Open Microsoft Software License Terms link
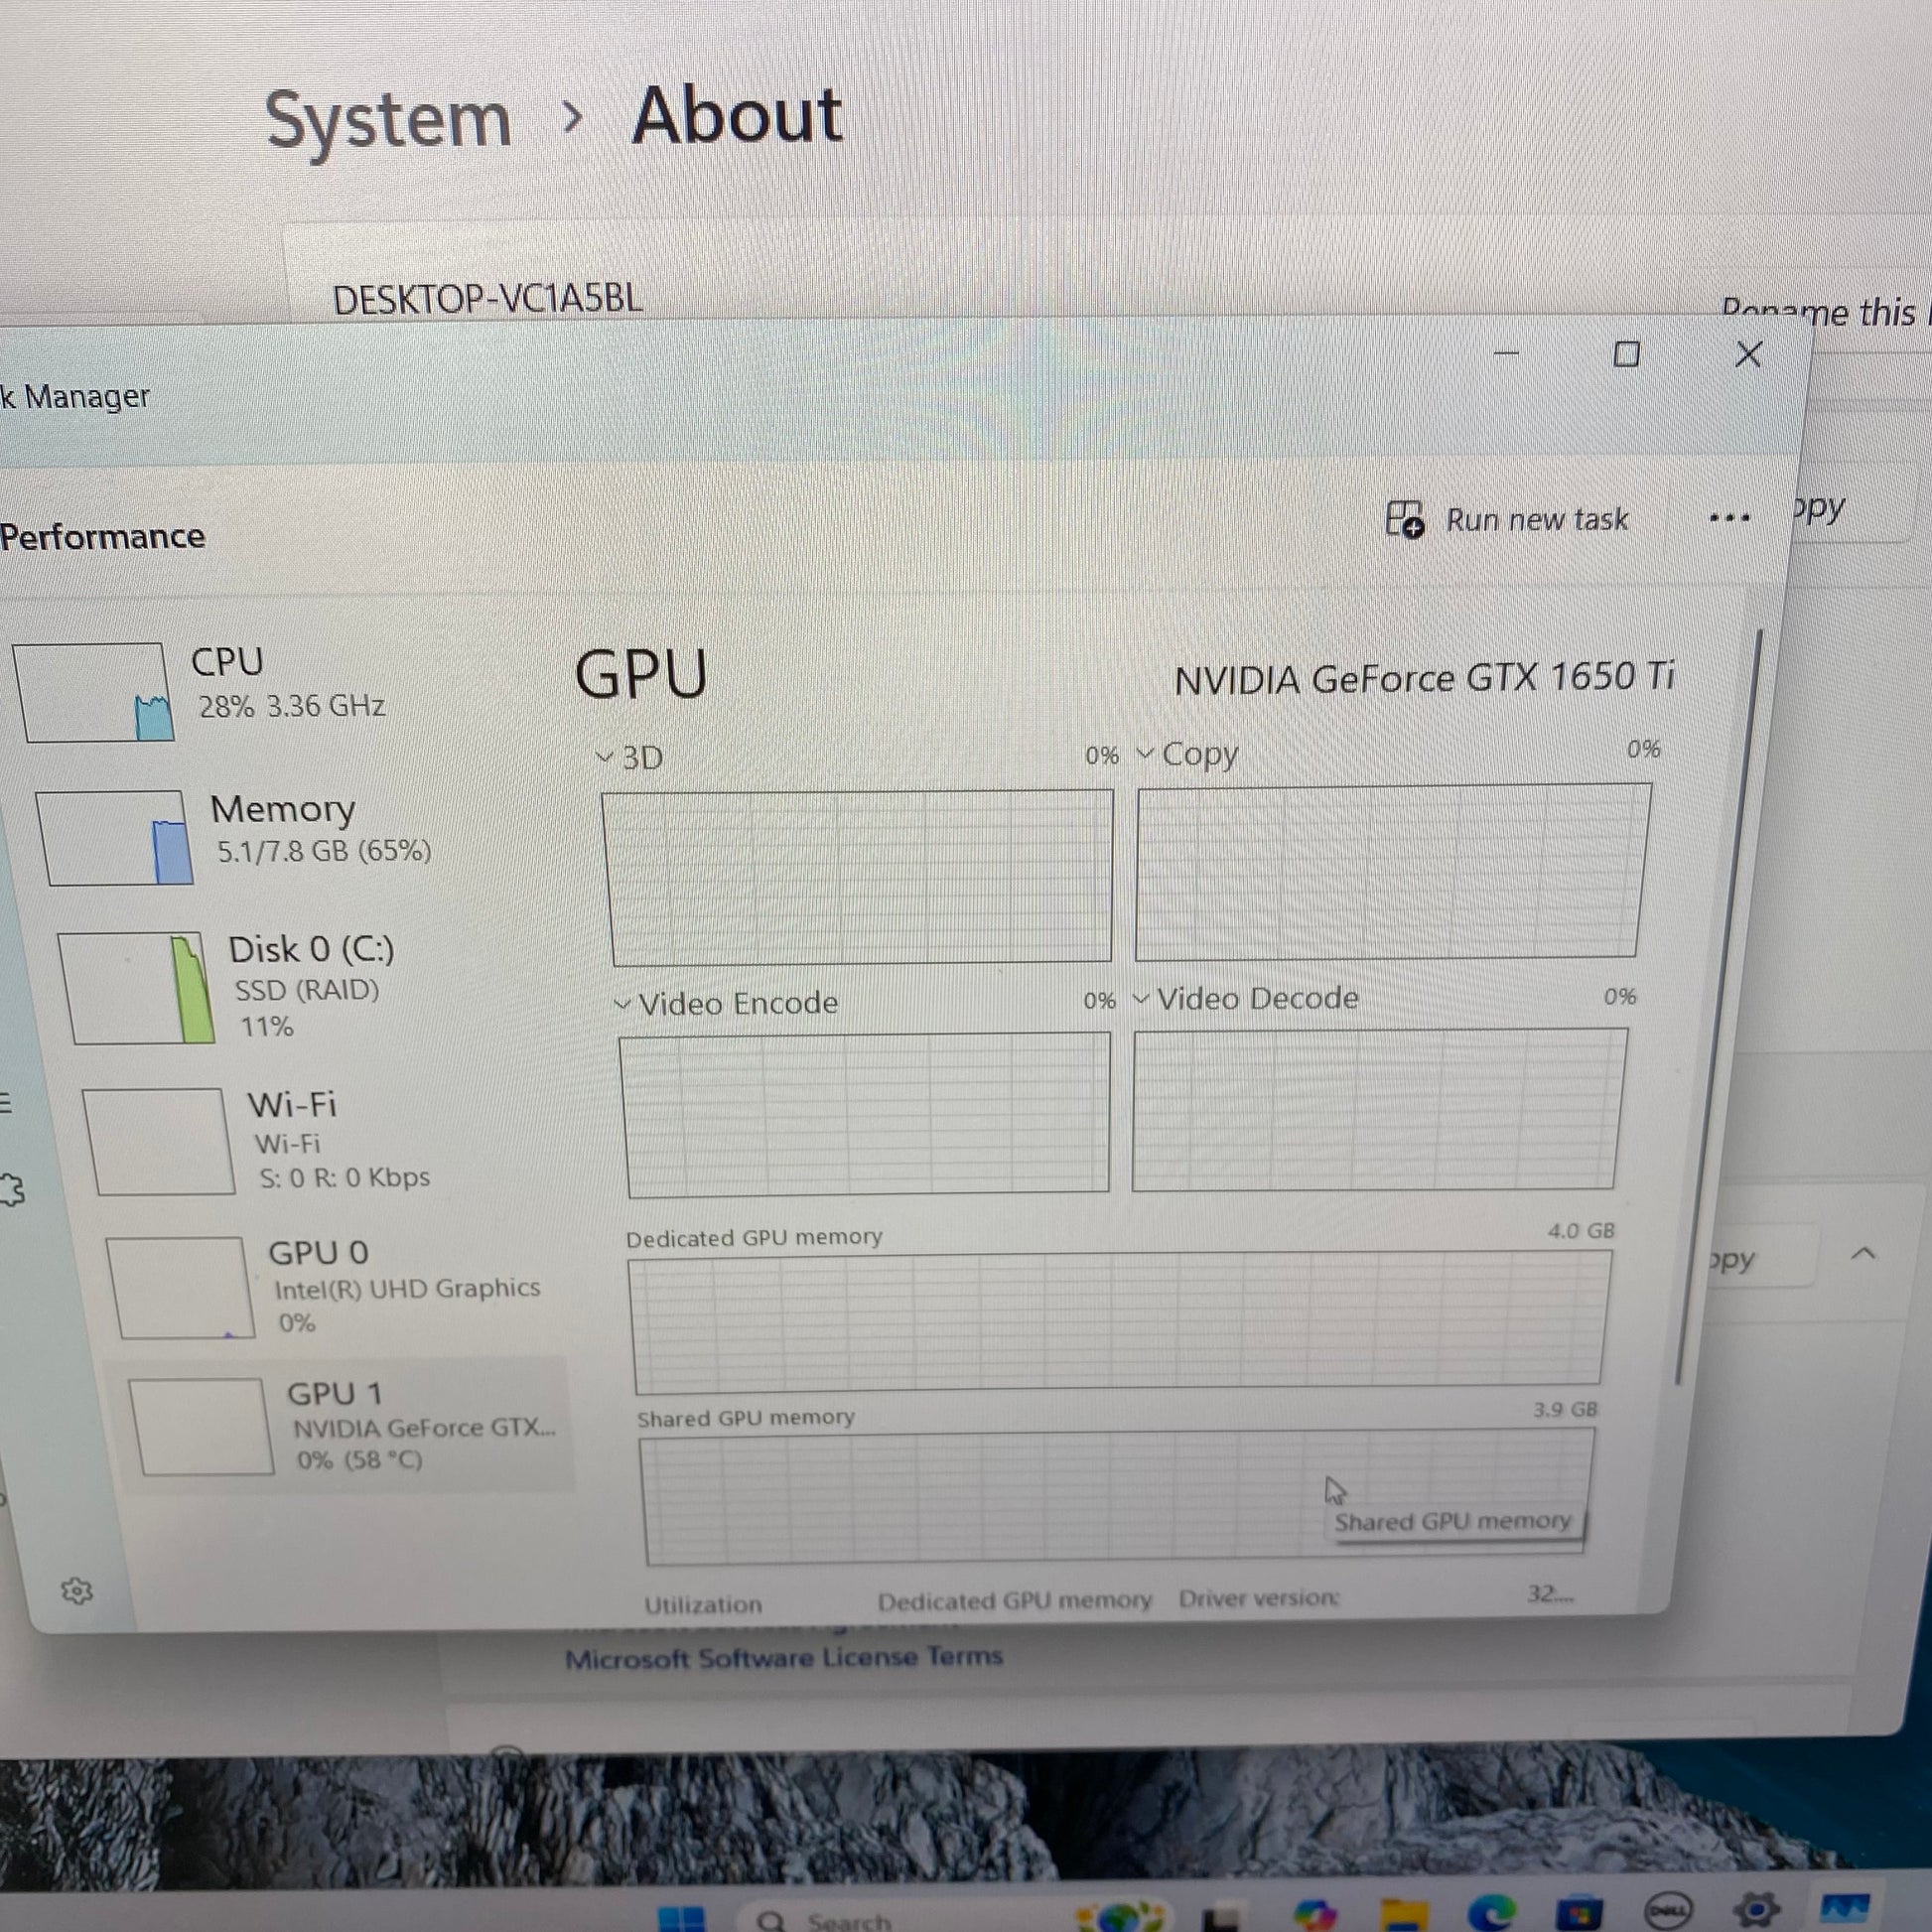Viewport: 1932px width, 1932px height. coord(783,1658)
